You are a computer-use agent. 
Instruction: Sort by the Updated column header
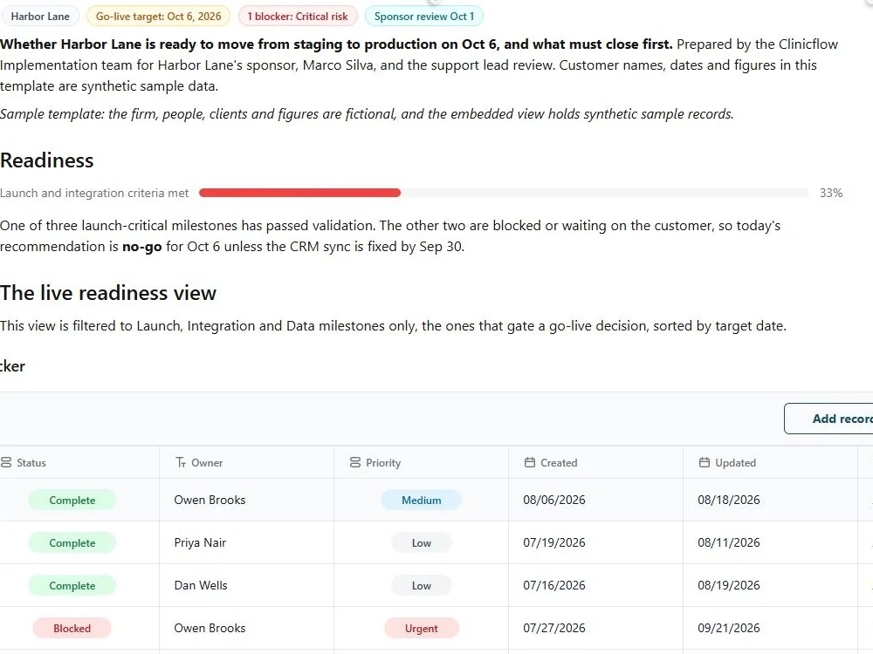coord(770,462)
